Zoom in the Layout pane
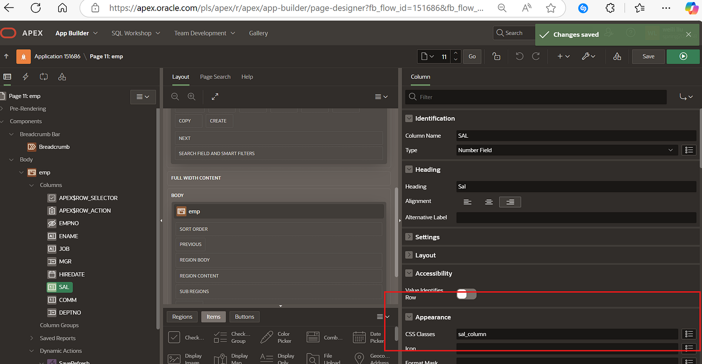702x364 pixels. 192,97
